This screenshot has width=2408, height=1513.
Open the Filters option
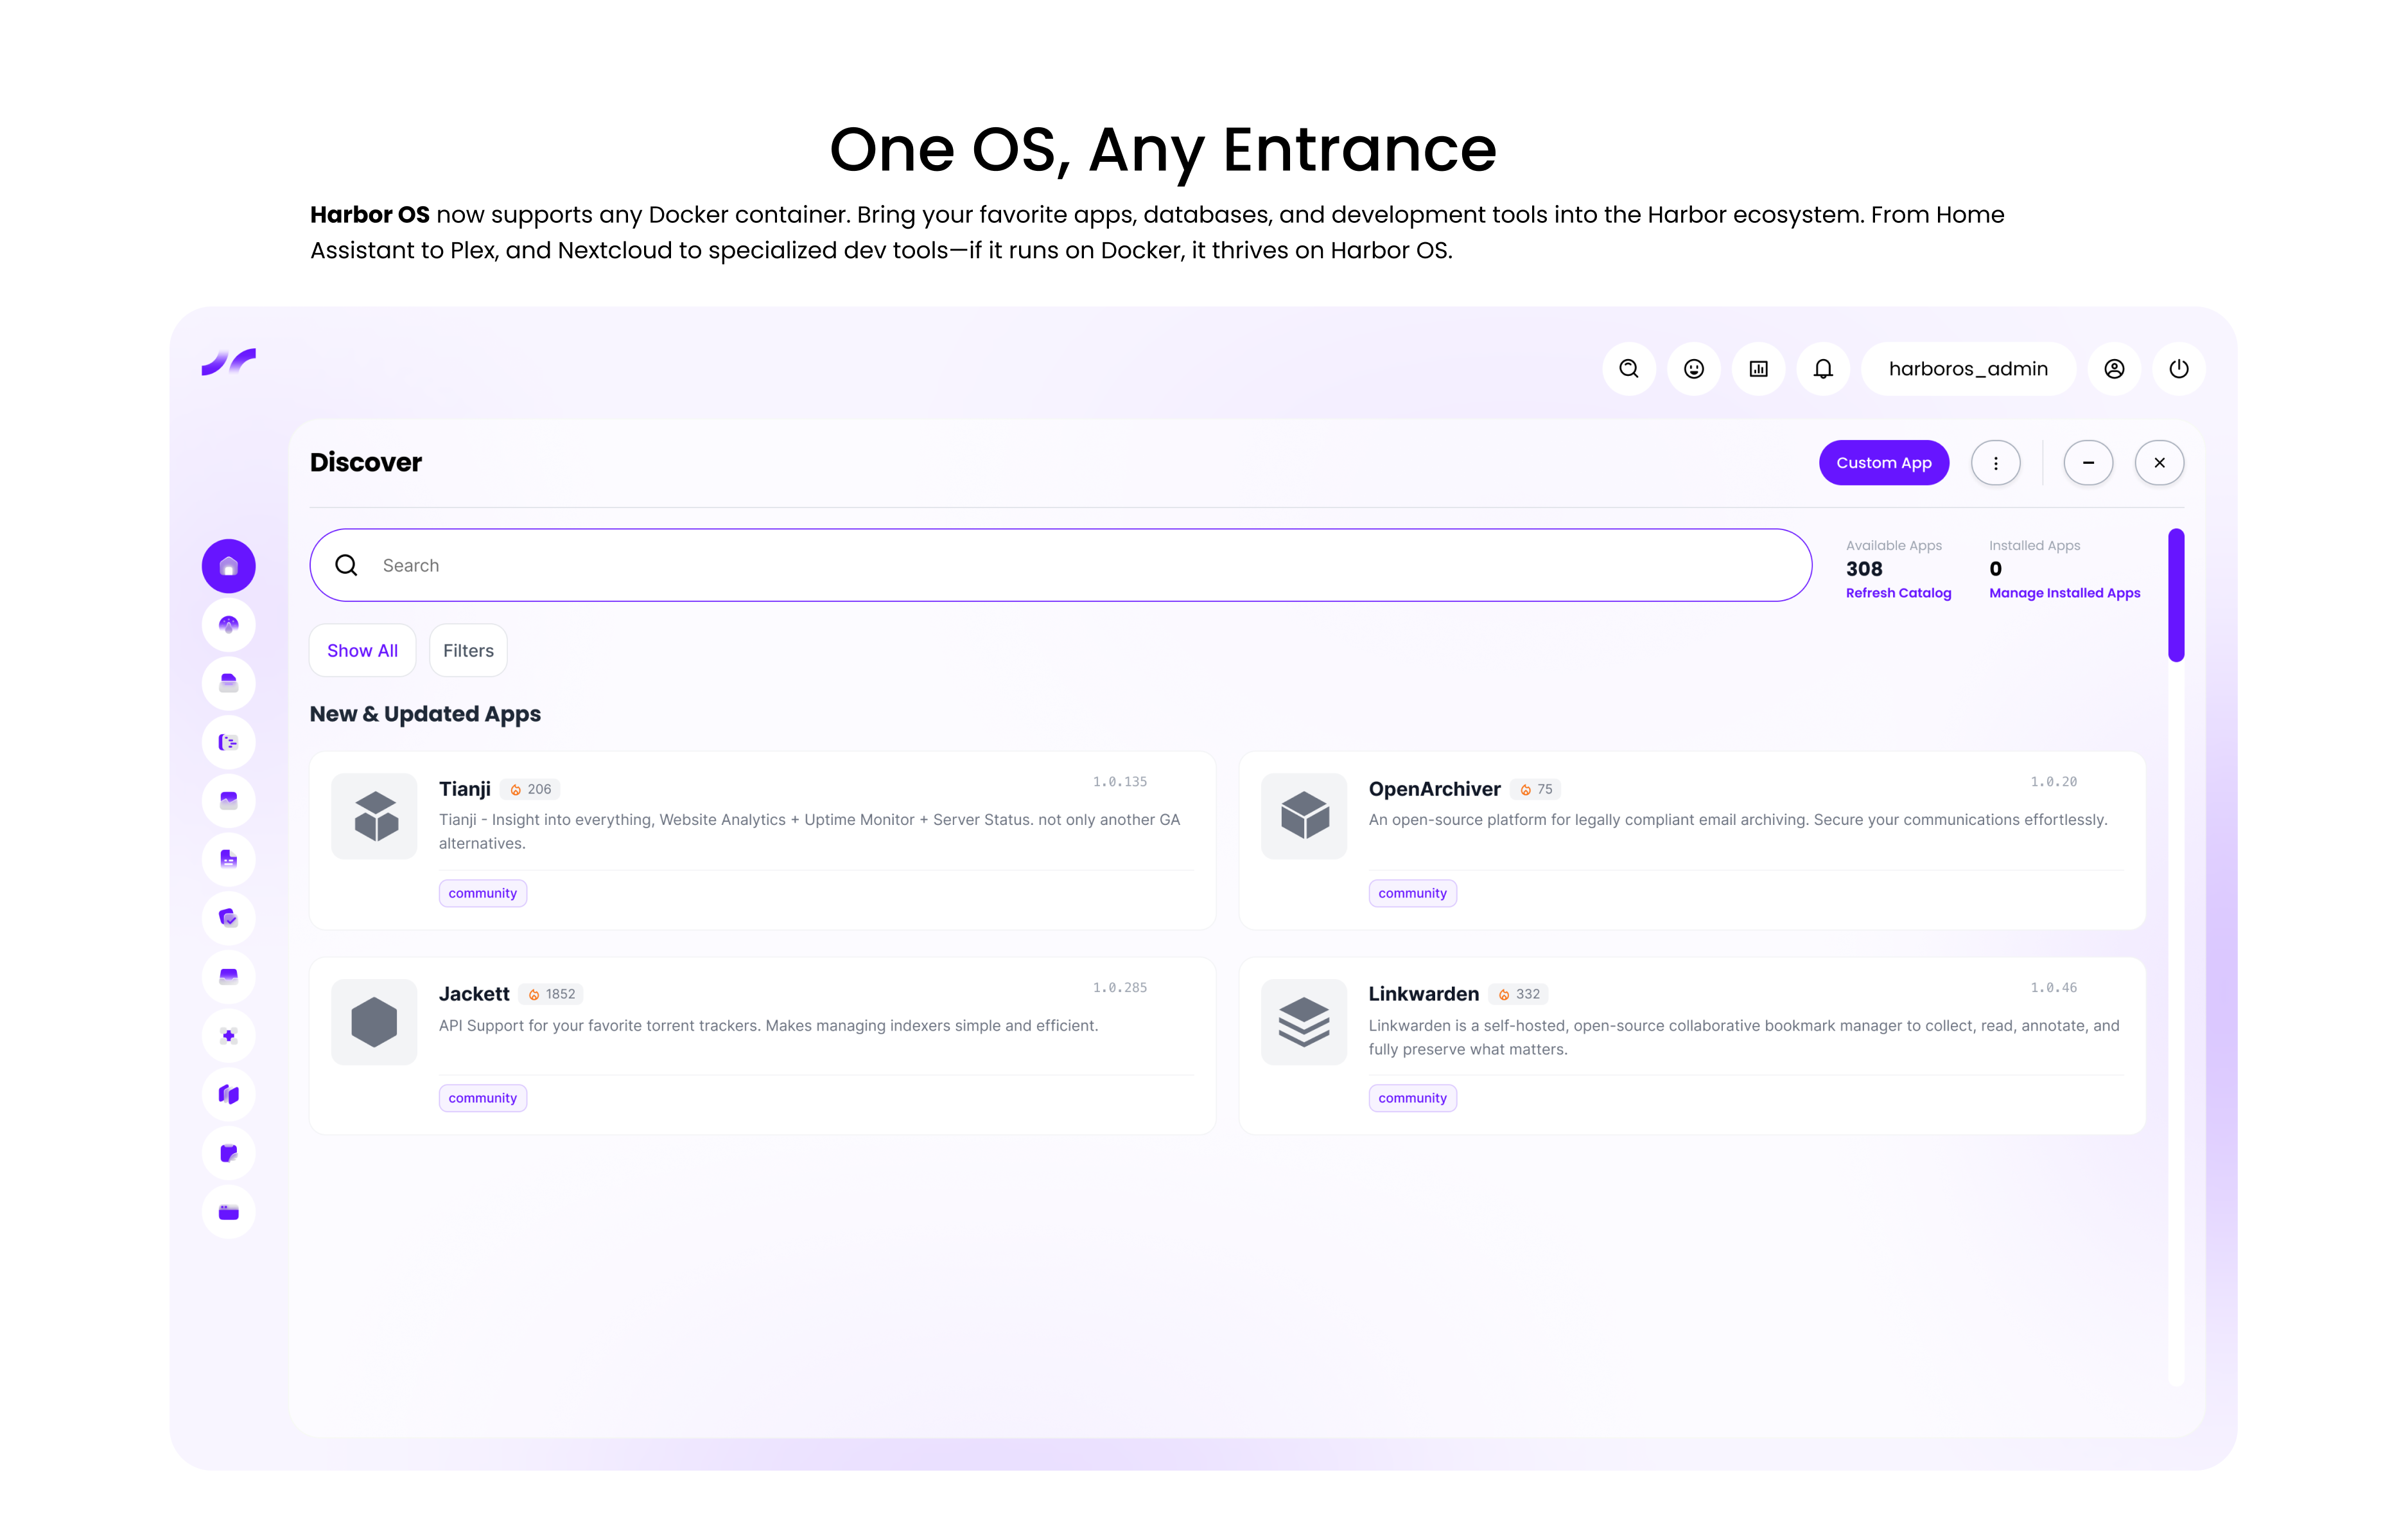pos(468,650)
